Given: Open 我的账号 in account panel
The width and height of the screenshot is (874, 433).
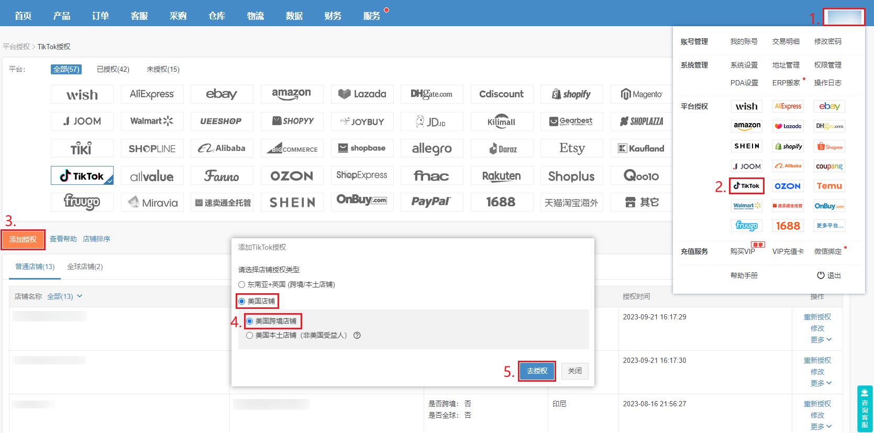Looking at the screenshot, I should pos(744,41).
